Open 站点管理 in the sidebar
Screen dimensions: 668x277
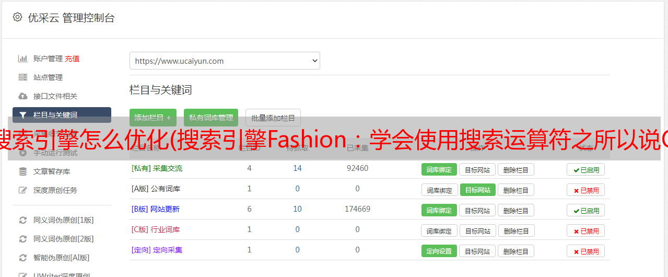[x=48, y=77]
